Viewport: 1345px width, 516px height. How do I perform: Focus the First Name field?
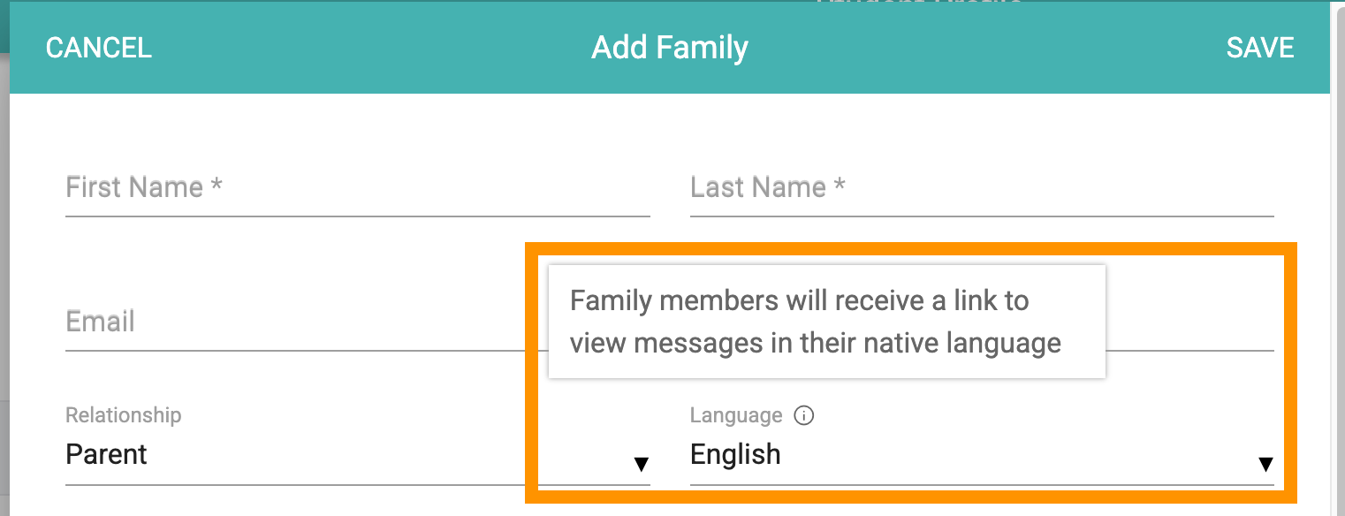pyautogui.click(x=358, y=187)
